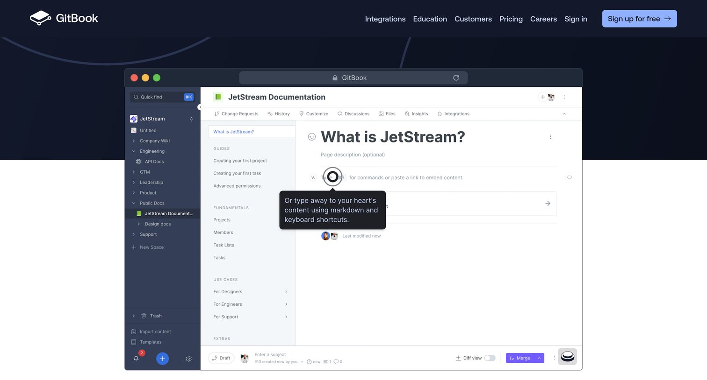707x380 pixels.
Task: Open Templates in sidebar
Action: 146,342
